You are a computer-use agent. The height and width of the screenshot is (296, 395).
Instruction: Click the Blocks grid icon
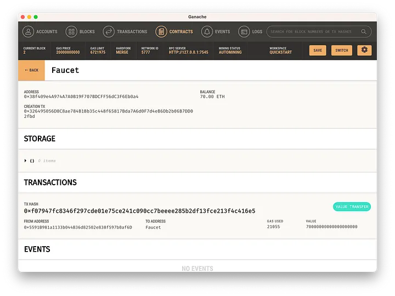(x=71, y=32)
